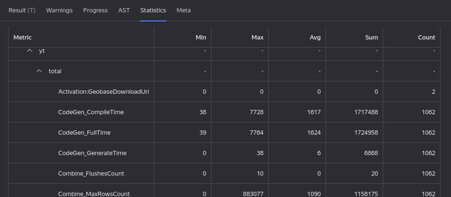Select the Combine_MaxRowsCount metric row
Image resolution: width=451 pixels, height=197 pixels.
(x=94, y=194)
